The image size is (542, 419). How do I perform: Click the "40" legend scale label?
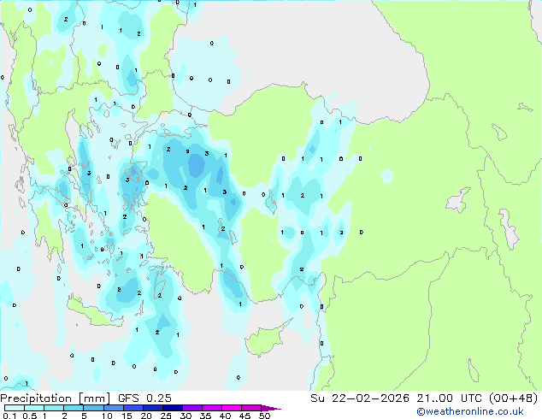coord(225,416)
